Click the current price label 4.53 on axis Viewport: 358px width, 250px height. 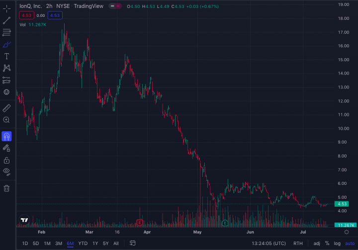pyautogui.click(x=342, y=204)
